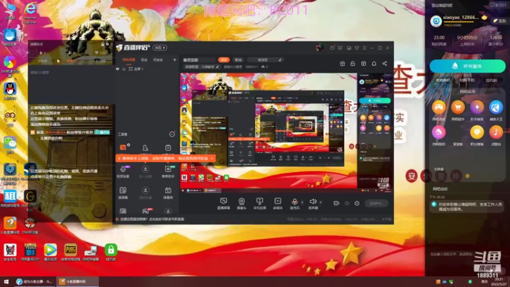Image resolution: width=510 pixels, height=287 pixels.
Task: Edit the stream category 英雄联盟 pencil field
Action: tap(202, 67)
